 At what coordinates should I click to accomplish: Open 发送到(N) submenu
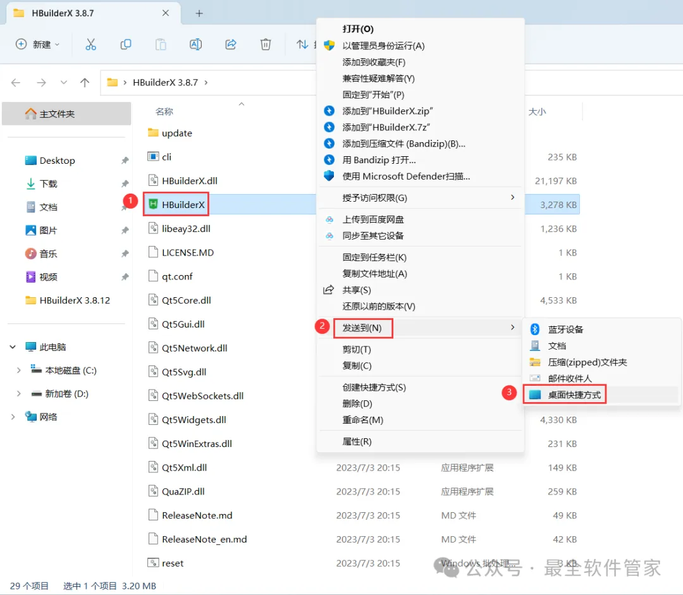(420, 328)
